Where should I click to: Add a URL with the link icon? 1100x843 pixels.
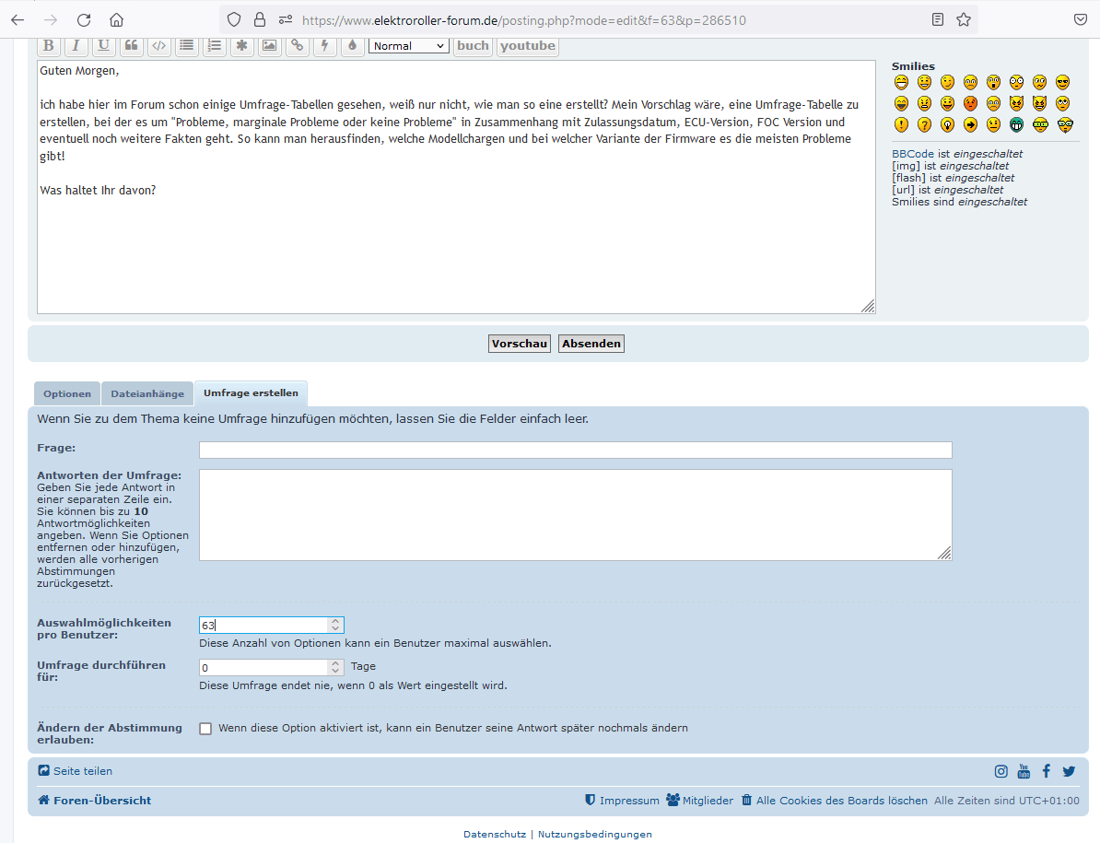(297, 46)
